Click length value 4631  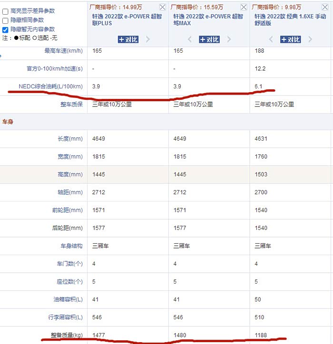261,139
